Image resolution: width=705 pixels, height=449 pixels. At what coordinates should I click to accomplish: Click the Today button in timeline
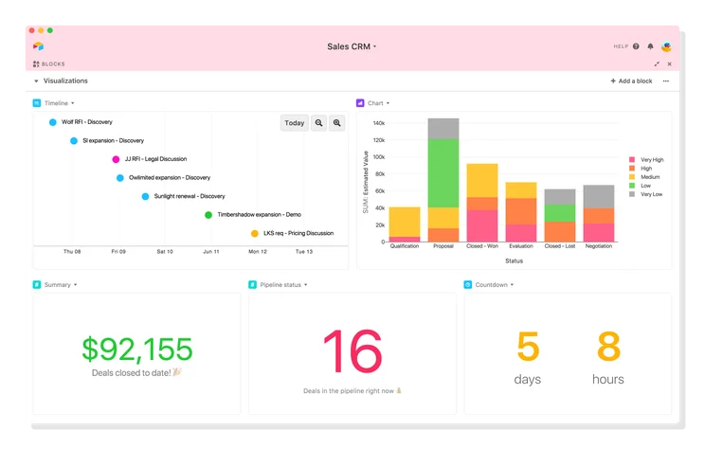(295, 123)
